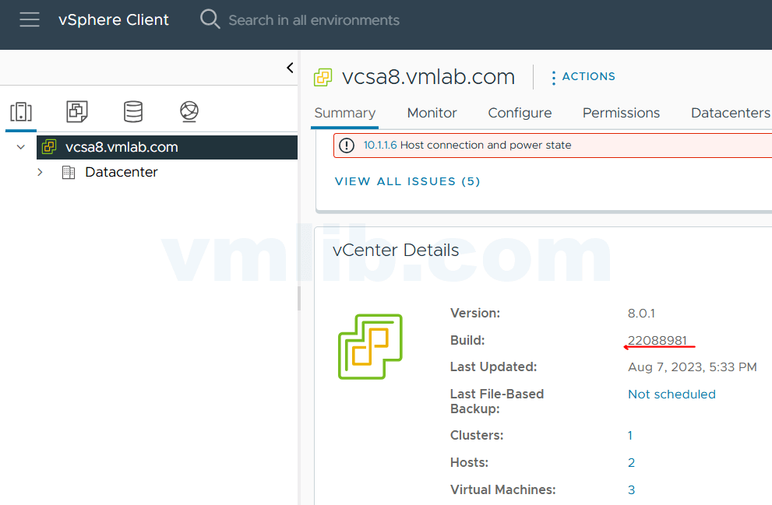The image size is (772, 505).
Task: Open the Actions dropdown menu
Action: [x=583, y=77]
